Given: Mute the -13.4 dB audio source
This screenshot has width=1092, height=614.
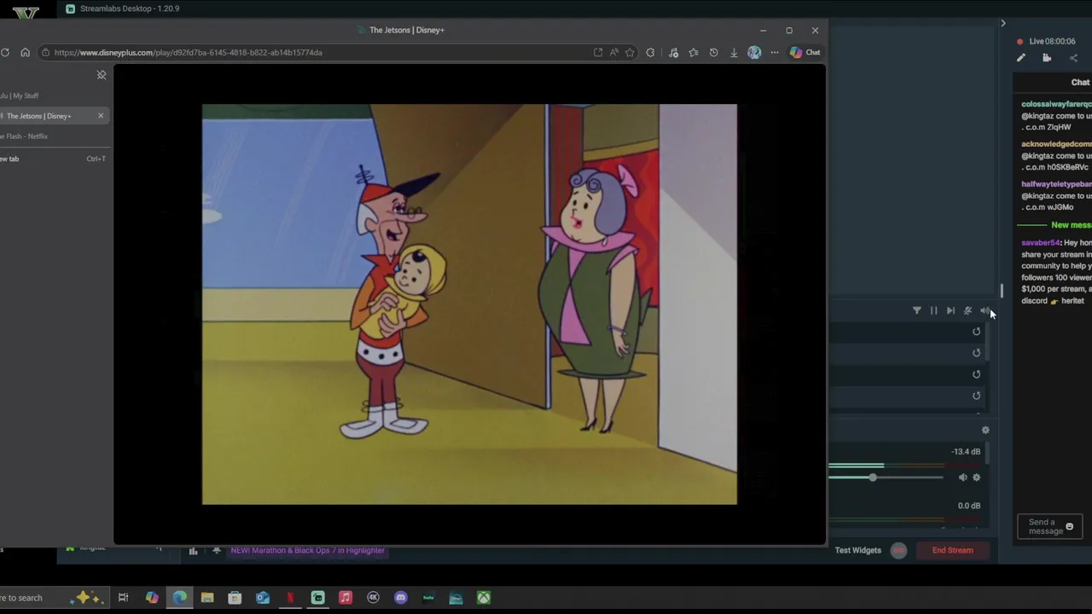Looking at the screenshot, I should [x=962, y=478].
